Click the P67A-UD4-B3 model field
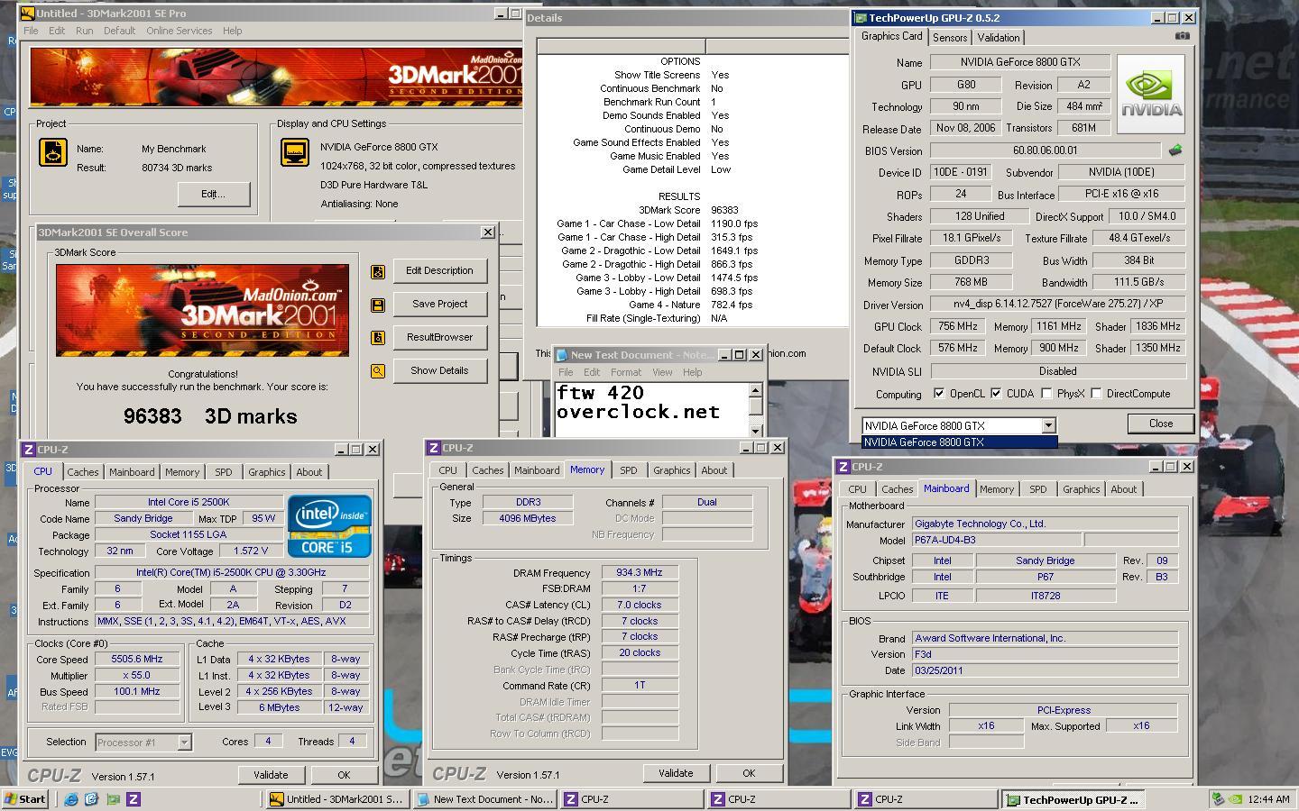Image resolution: width=1299 pixels, height=811 pixels. 996,541
